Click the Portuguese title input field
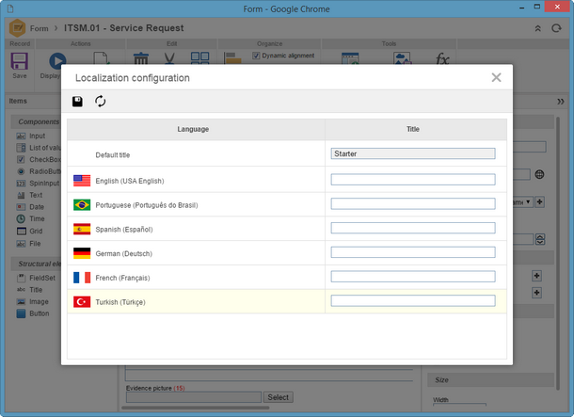Image resolution: width=574 pixels, height=417 pixels. [413, 204]
